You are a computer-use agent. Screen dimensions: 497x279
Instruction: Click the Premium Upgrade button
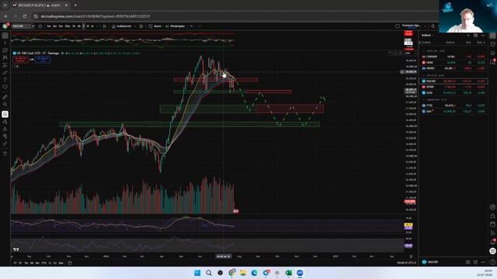pyautogui.click(x=411, y=26)
